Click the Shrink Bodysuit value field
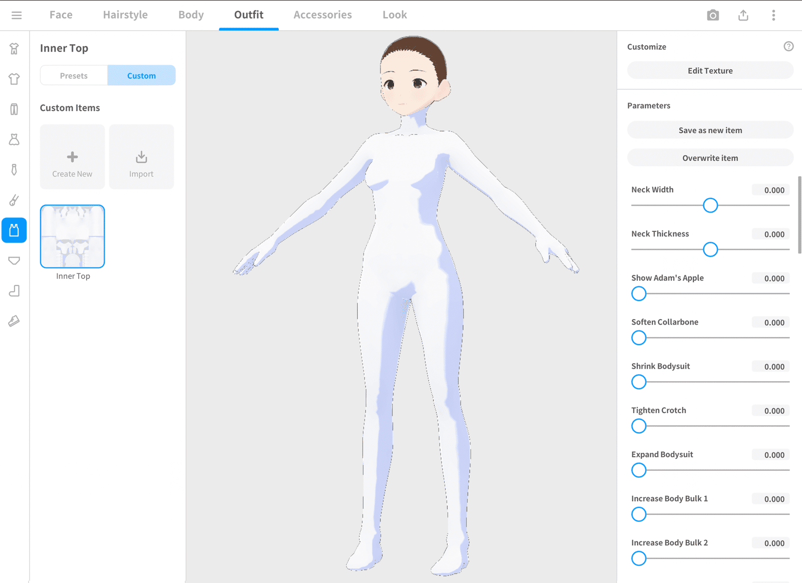This screenshot has width=802, height=583. (x=771, y=367)
